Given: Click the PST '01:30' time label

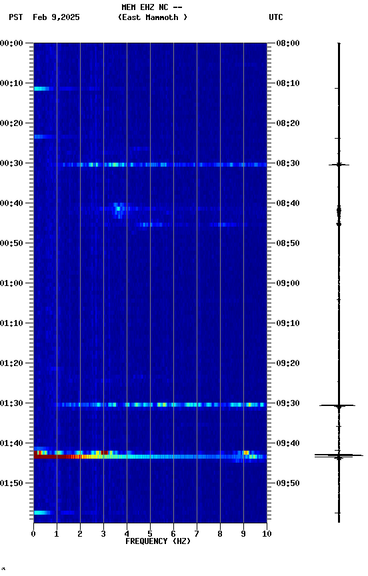Looking at the screenshot, I should 11,403.
